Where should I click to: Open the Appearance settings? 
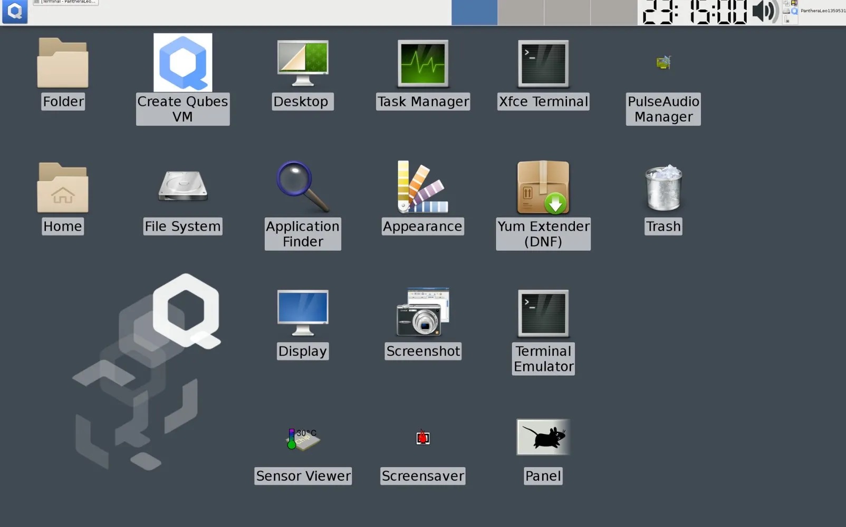tap(422, 188)
